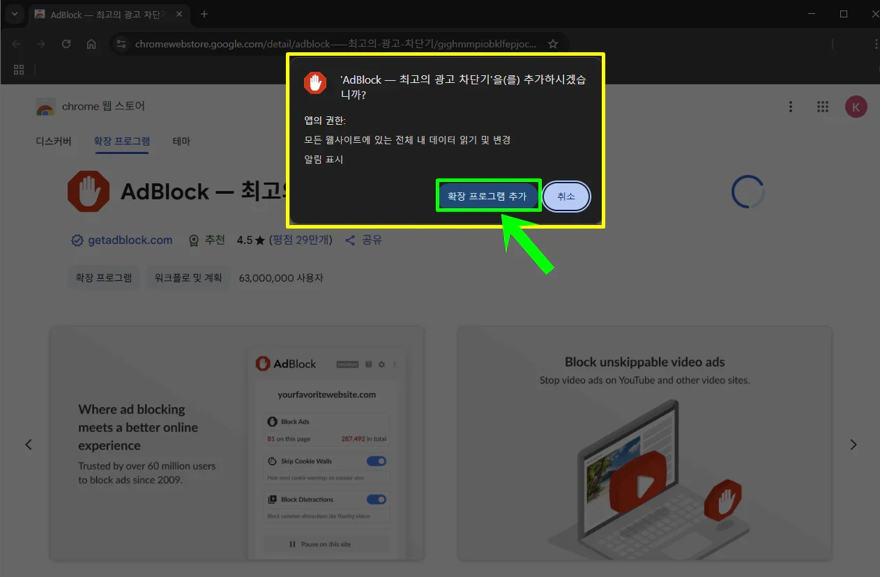This screenshot has width=880, height=577.
Task: Open Chrome browser menu three dots
Action: (x=876, y=44)
